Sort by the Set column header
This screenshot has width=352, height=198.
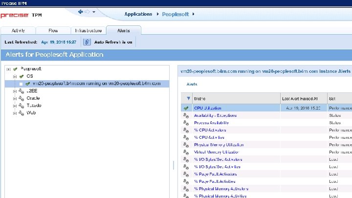pyautogui.click(x=340, y=98)
